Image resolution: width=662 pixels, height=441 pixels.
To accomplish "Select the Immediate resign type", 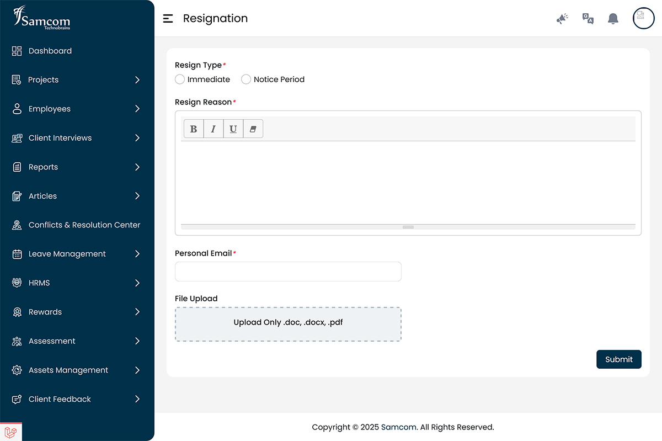I will [180, 79].
